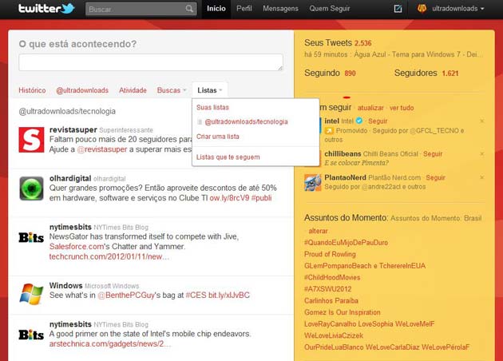Open the ow.ly/8rcV9 link
Screen dimensions: 503x361
click(x=229, y=198)
